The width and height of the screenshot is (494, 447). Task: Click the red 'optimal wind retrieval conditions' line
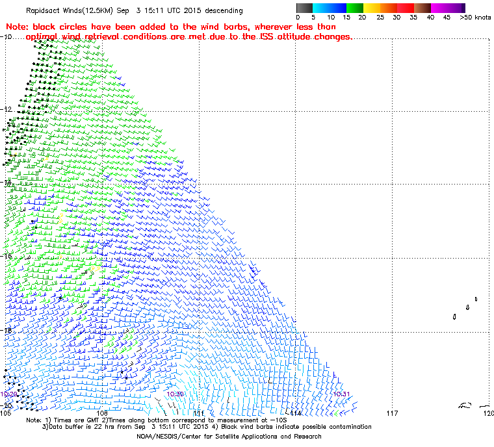pyautogui.click(x=189, y=36)
